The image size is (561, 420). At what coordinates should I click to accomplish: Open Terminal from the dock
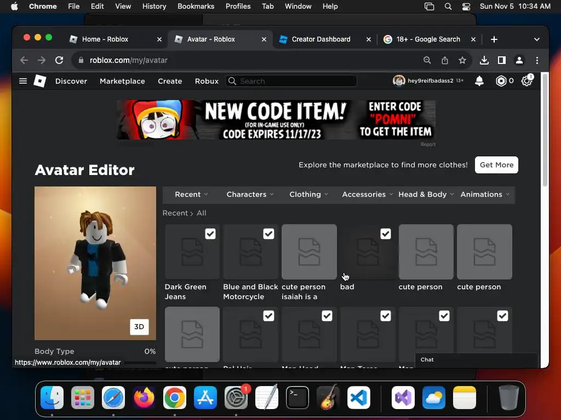[x=297, y=398]
